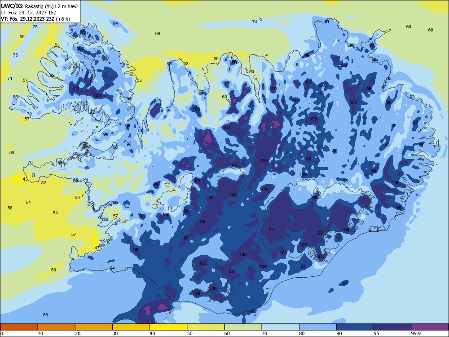Click the map value '71' at the western edge
The image size is (449, 337).
[x=10, y=78]
